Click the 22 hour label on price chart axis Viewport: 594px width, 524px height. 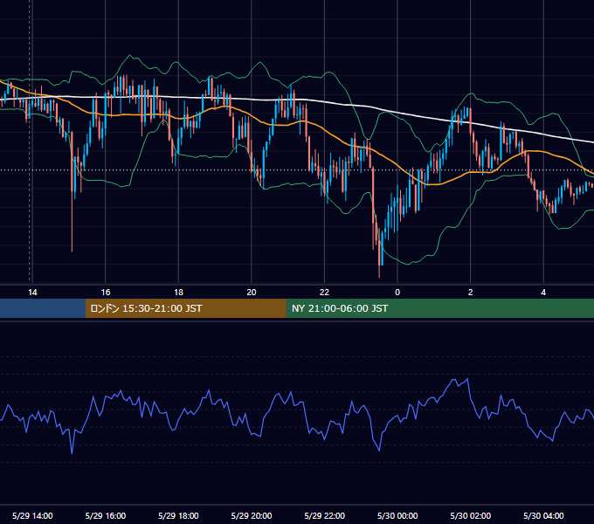324,293
